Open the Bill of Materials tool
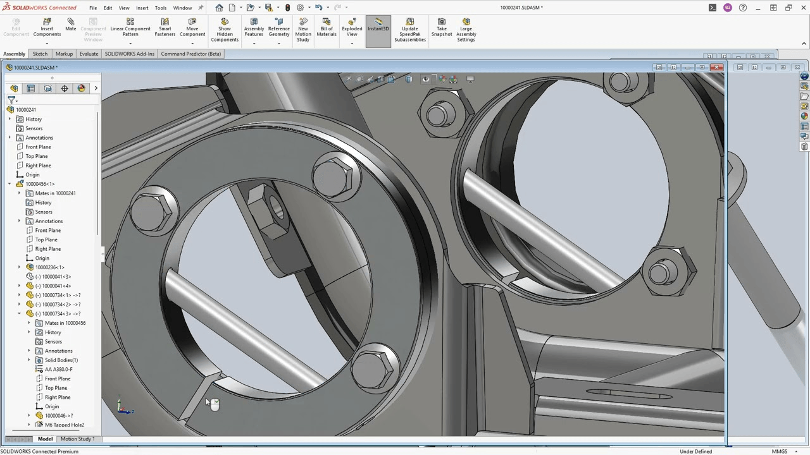The image size is (810, 455). point(326,28)
